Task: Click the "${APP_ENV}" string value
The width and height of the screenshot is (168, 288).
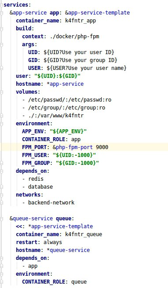Action: coord(68,131)
